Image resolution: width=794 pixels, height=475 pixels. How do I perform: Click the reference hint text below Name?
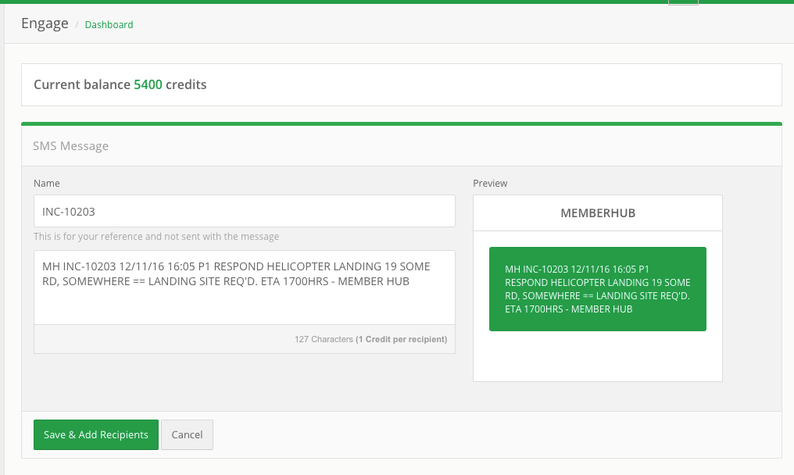(156, 237)
